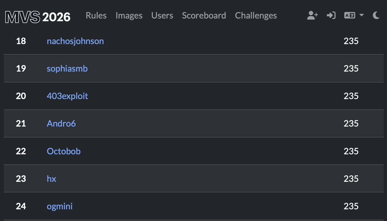
Task: View the 403exploit user profile
Action: coord(67,96)
